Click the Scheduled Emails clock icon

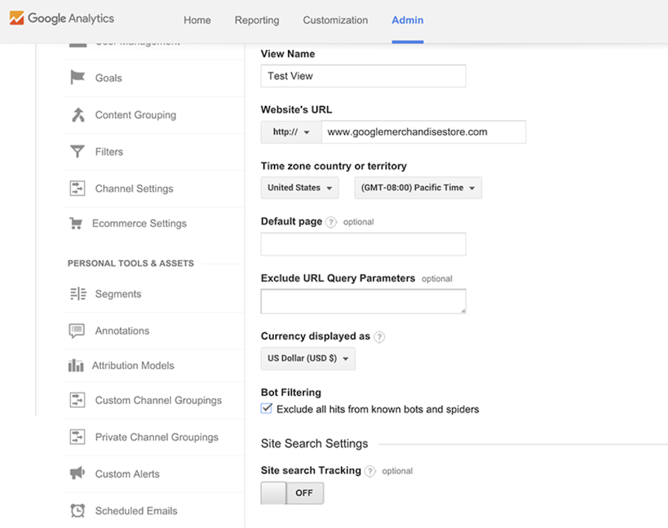point(78,511)
